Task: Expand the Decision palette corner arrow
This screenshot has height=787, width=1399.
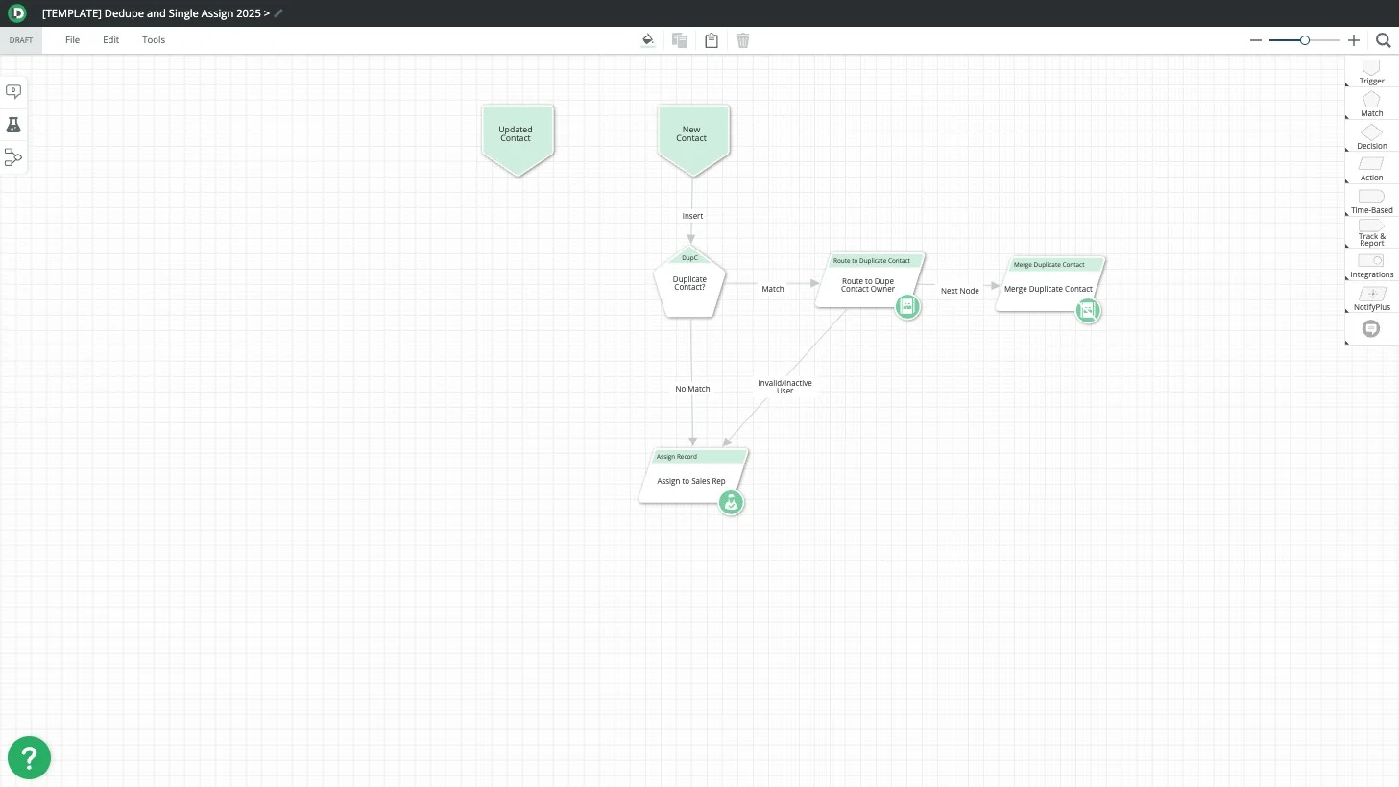Action: [x=1347, y=150]
